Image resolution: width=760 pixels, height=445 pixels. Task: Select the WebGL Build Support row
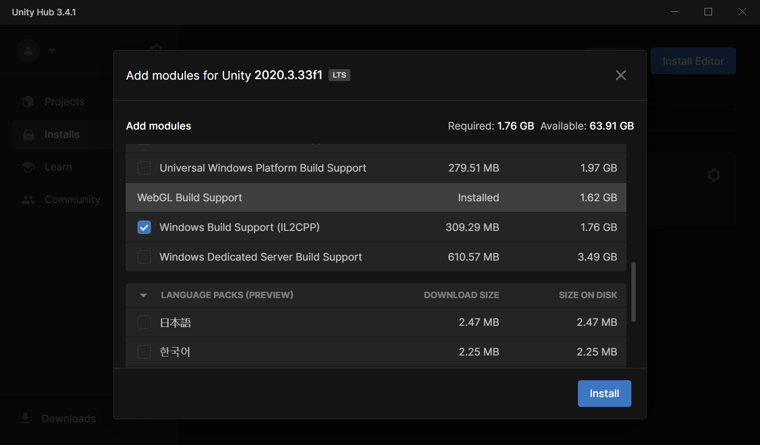click(376, 198)
